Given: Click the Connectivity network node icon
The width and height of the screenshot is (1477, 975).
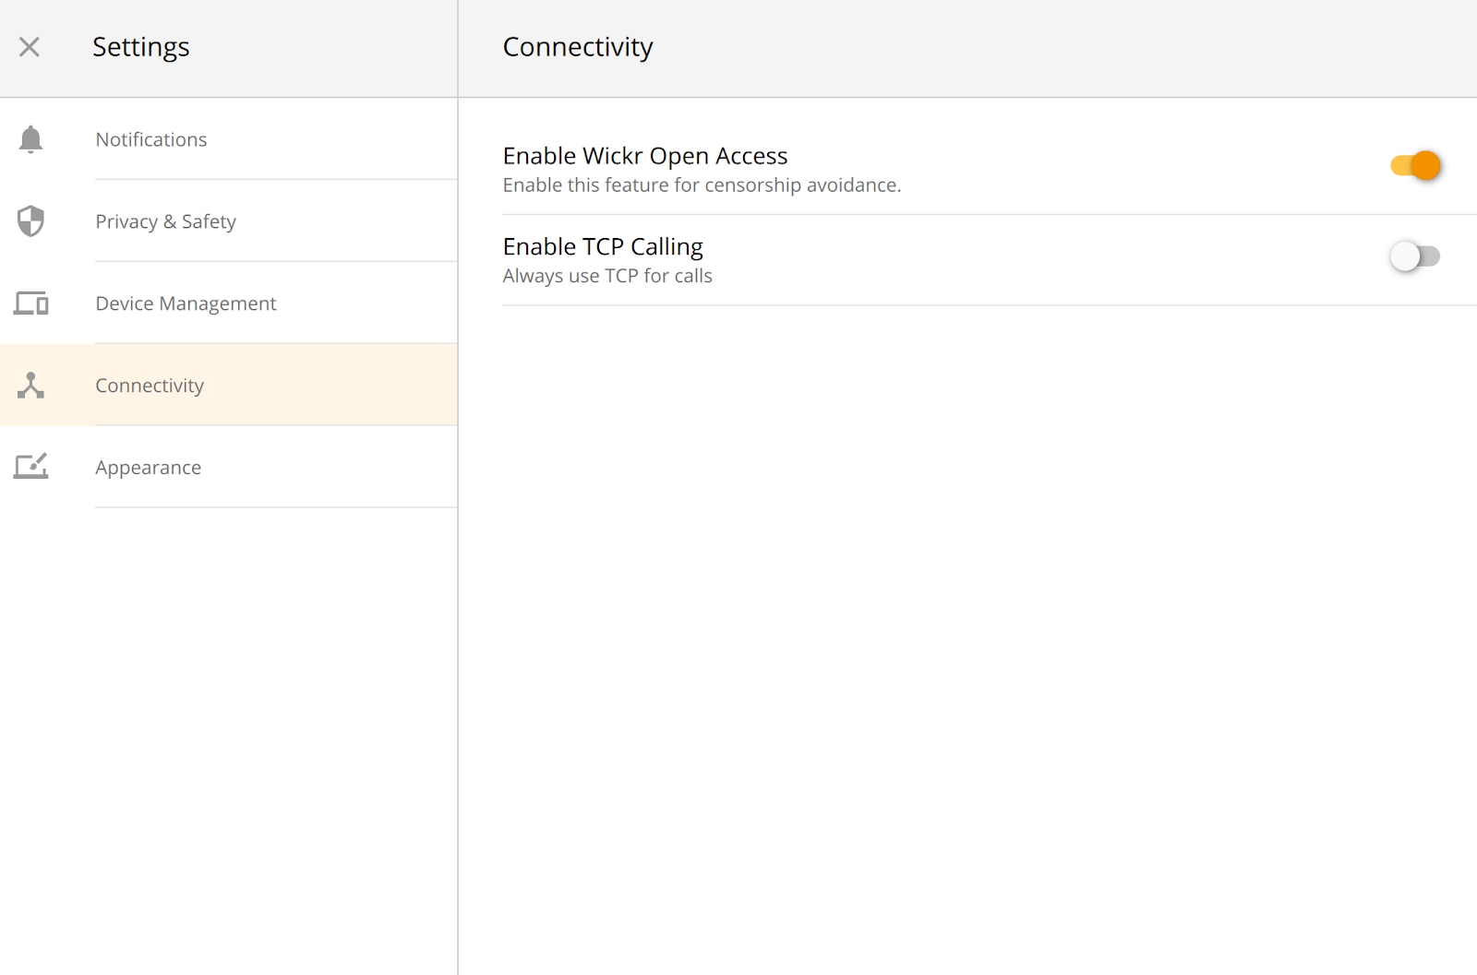Looking at the screenshot, I should (30, 386).
